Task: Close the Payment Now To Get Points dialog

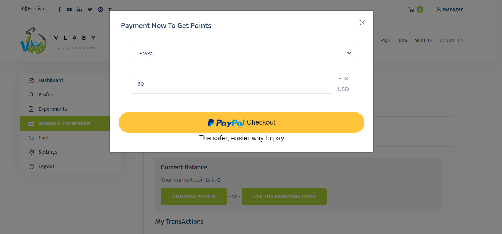Action: pos(362,22)
